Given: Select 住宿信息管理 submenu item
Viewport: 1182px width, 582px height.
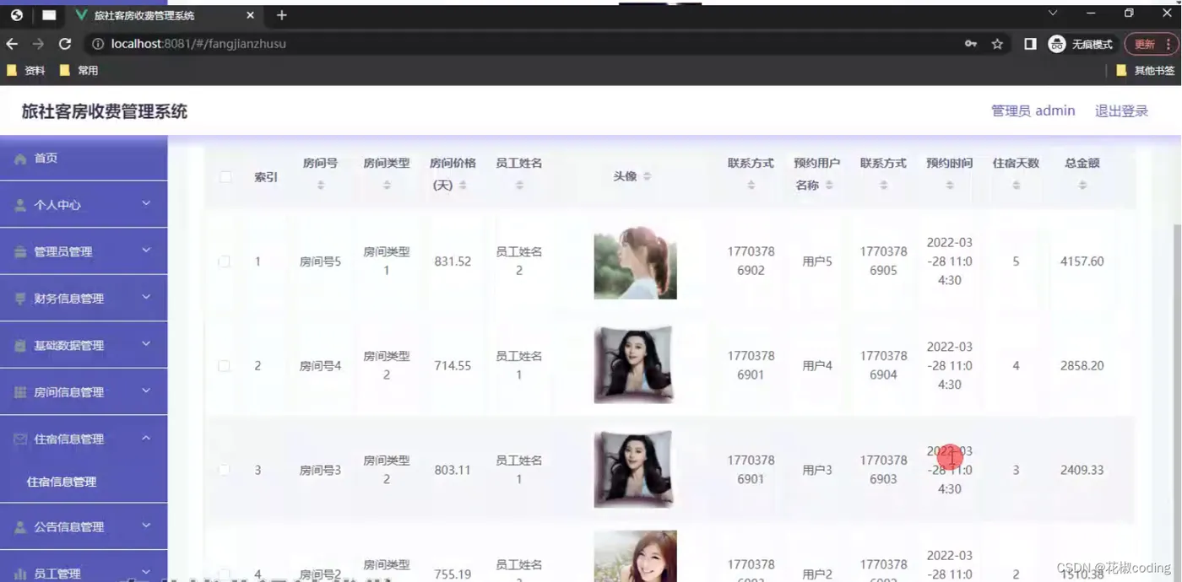Looking at the screenshot, I should 62,482.
